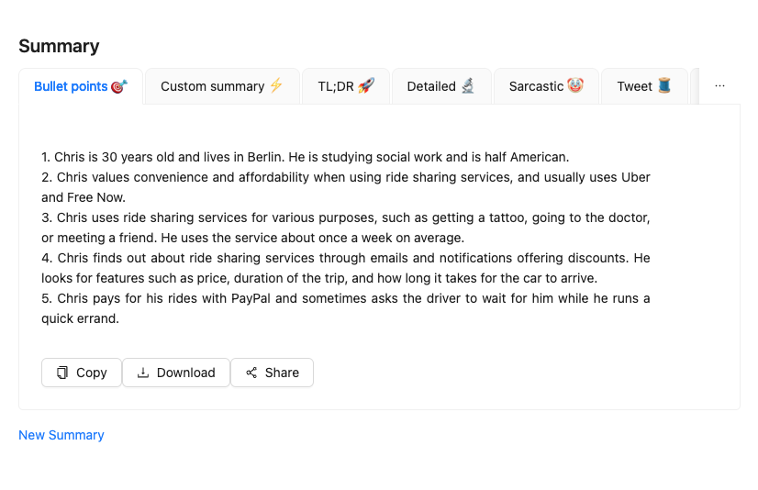Image resolution: width=758 pixels, height=490 pixels.
Task: Click the clown emoji on Sarcastic tab
Action: coord(575,86)
